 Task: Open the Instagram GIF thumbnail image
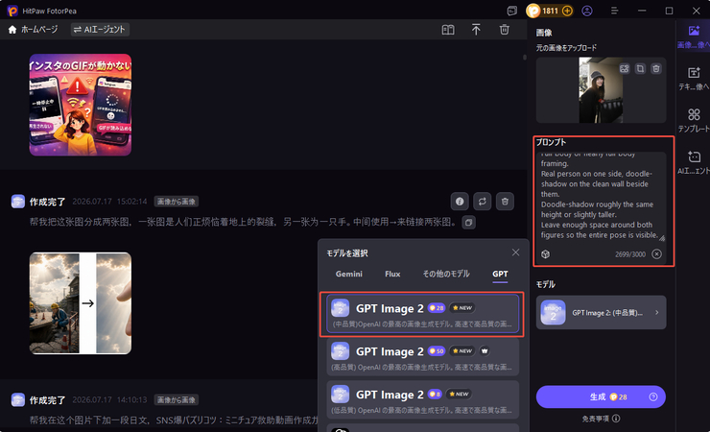point(81,105)
